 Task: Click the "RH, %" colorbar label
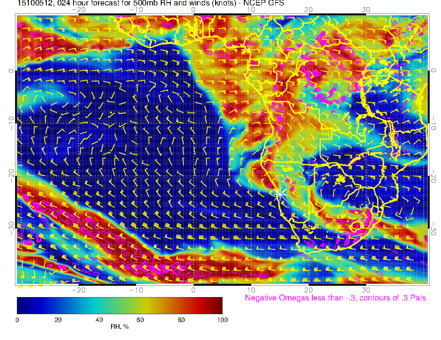pos(119,327)
